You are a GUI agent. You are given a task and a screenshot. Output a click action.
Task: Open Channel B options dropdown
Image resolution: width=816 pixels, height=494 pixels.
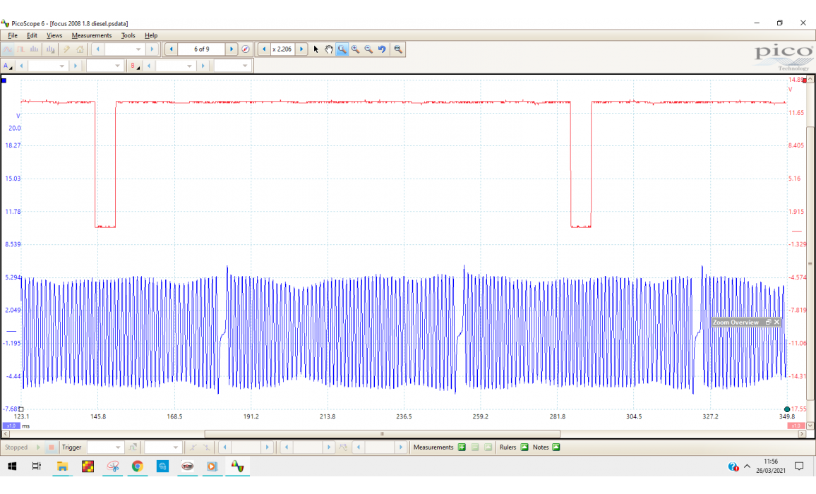pos(133,66)
